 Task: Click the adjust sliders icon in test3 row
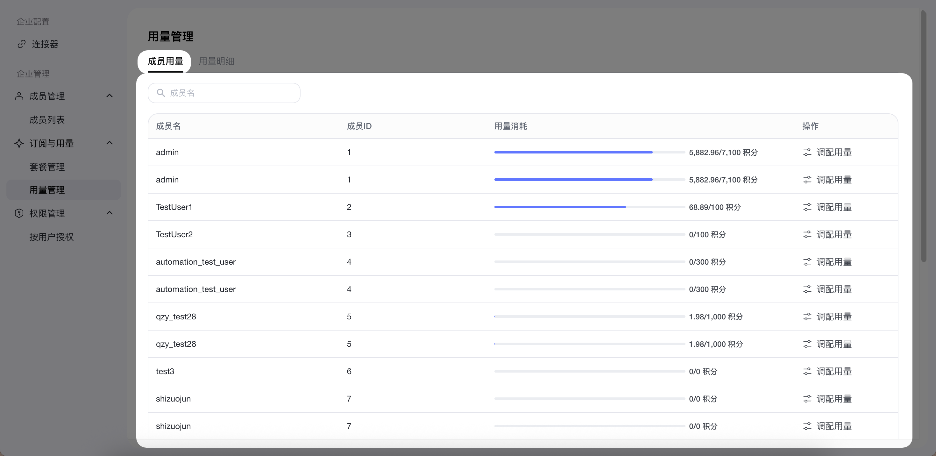(807, 371)
